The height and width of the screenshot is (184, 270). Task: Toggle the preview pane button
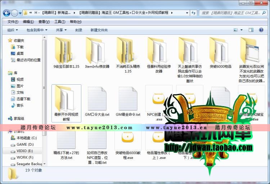point(251,30)
